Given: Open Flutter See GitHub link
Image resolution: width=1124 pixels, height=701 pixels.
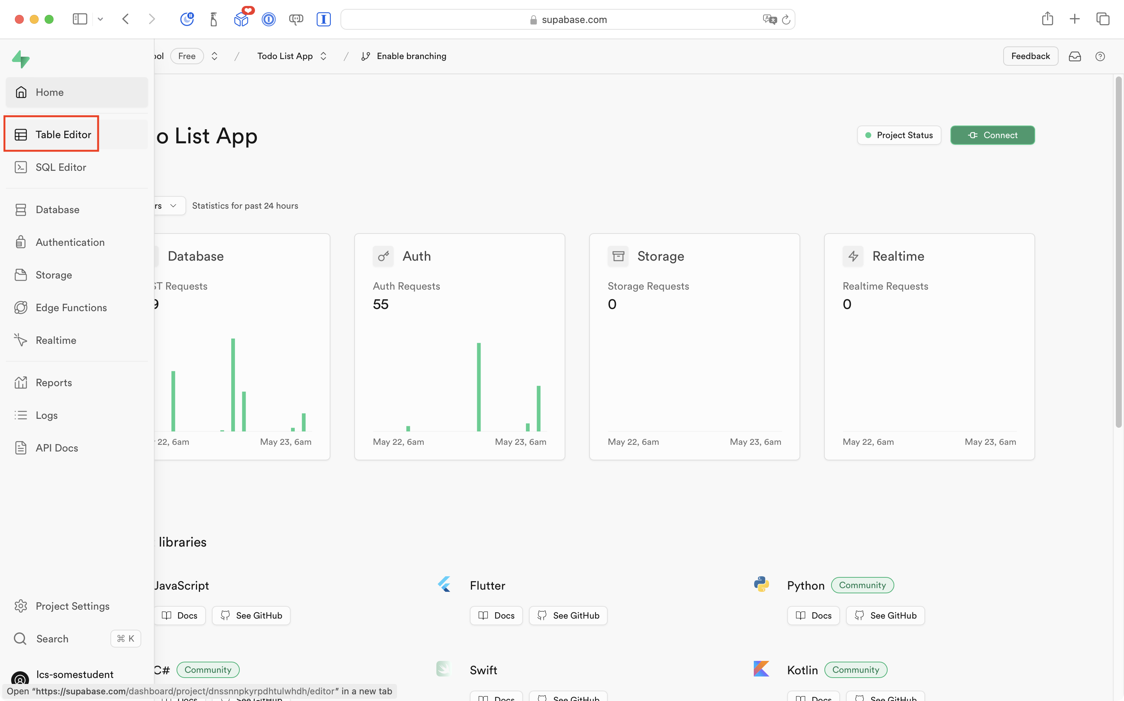Looking at the screenshot, I should pyautogui.click(x=568, y=615).
